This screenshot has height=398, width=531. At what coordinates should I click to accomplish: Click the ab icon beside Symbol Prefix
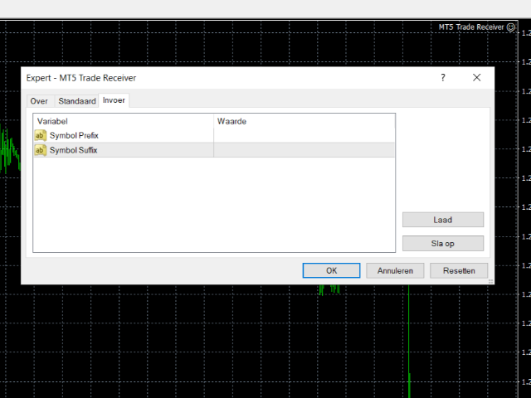41,135
